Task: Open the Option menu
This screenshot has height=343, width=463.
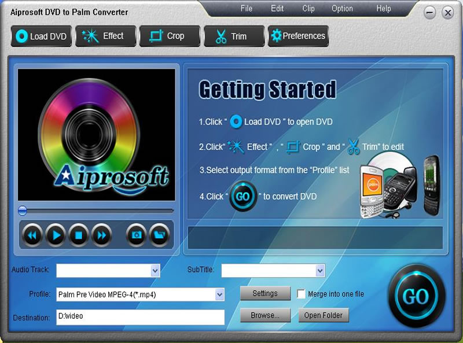Action: click(342, 9)
